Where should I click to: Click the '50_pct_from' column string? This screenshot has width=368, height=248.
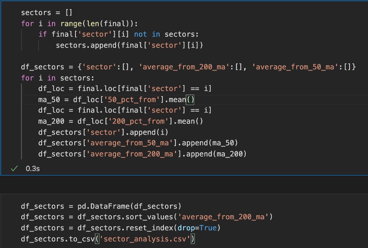(132, 100)
